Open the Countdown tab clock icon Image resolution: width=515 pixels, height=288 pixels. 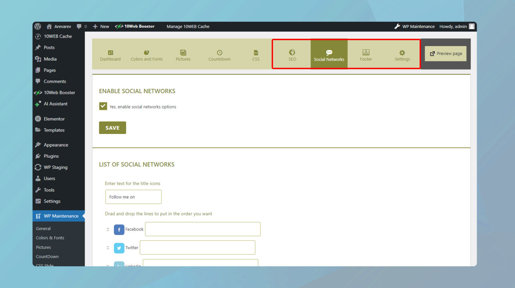(x=219, y=53)
